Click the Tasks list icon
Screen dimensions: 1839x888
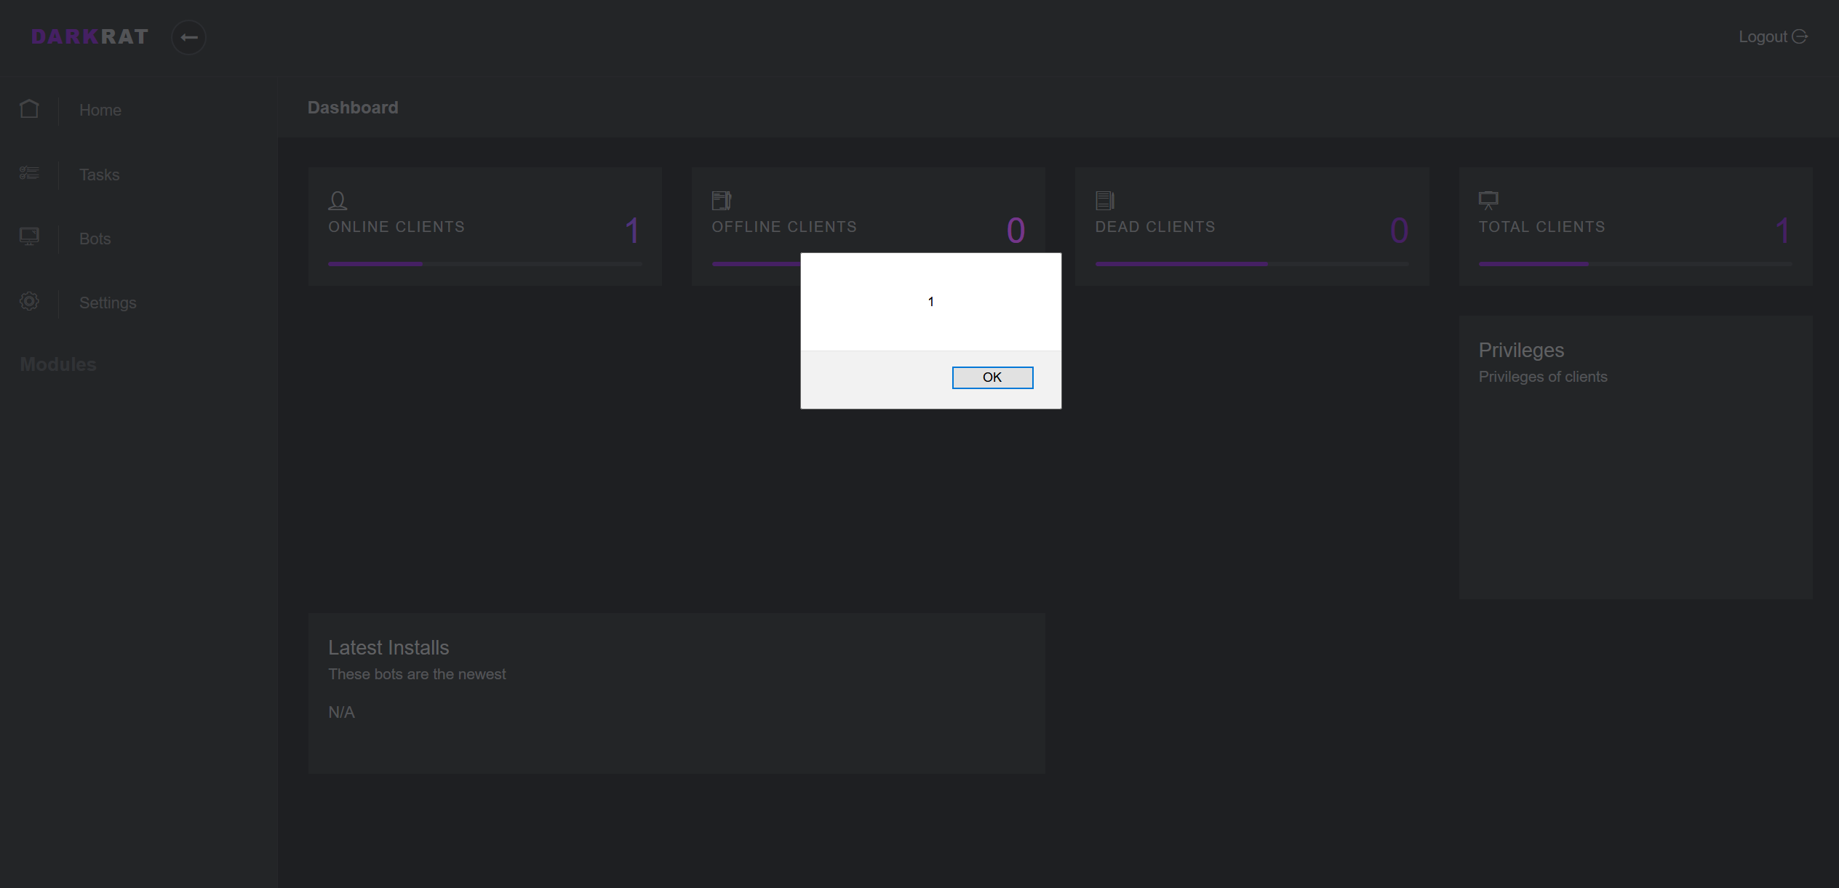coord(29,173)
